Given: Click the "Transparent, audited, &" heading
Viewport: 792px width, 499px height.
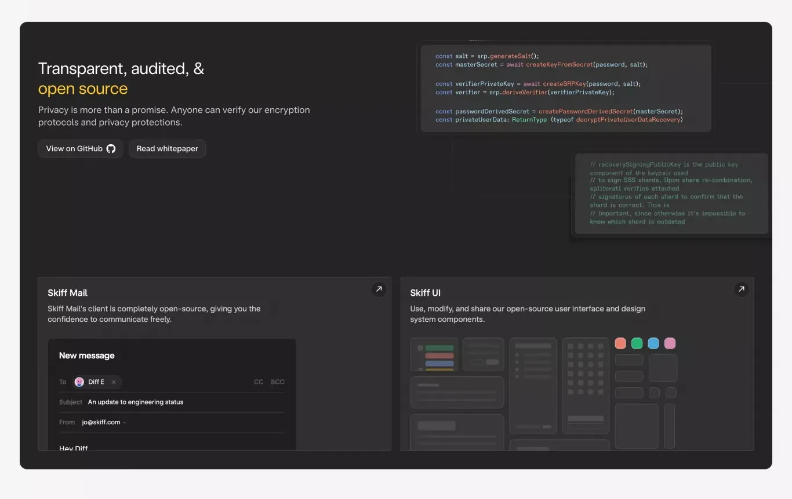Looking at the screenshot, I should click(121, 69).
